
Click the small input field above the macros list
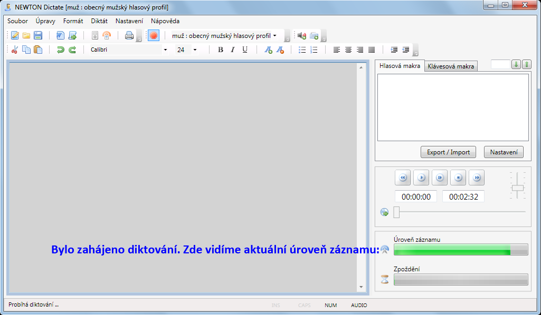[x=500, y=64]
